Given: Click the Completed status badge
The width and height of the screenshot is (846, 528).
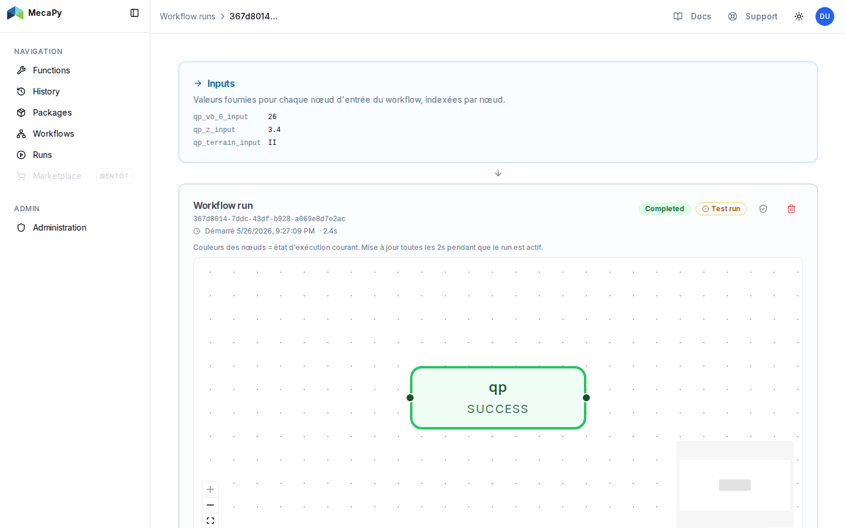Looking at the screenshot, I should [664, 209].
